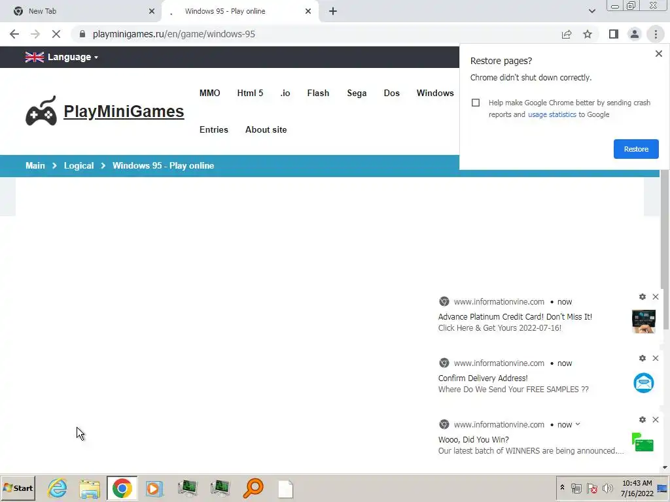This screenshot has width=670, height=502.
Task: Open the Flash games menu
Action: click(x=318, y=93)
